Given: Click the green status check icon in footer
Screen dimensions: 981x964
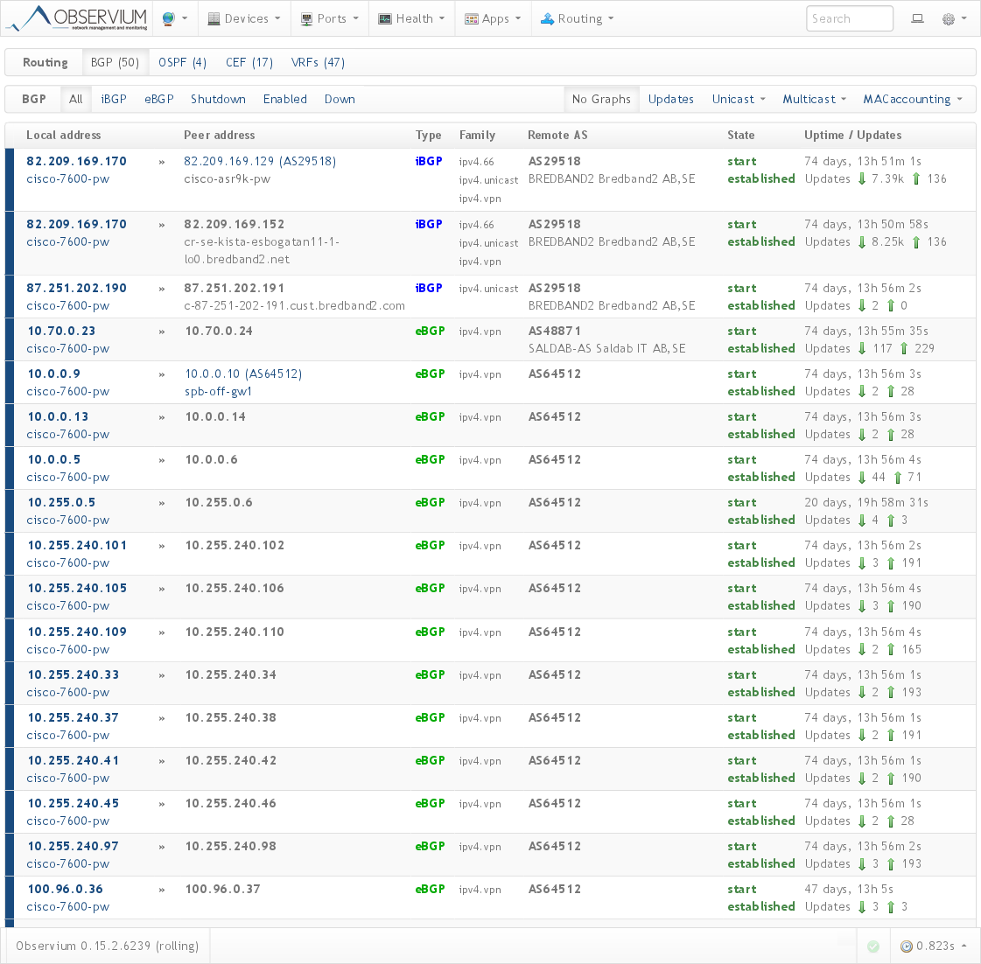Looking at the screenshot, I should [x=873, y=947].
